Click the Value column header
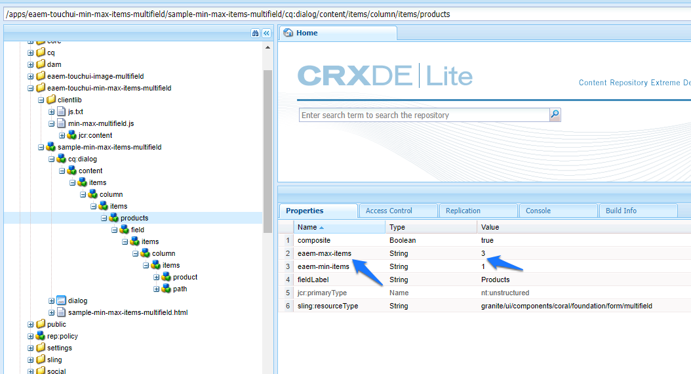 (584, 227)
